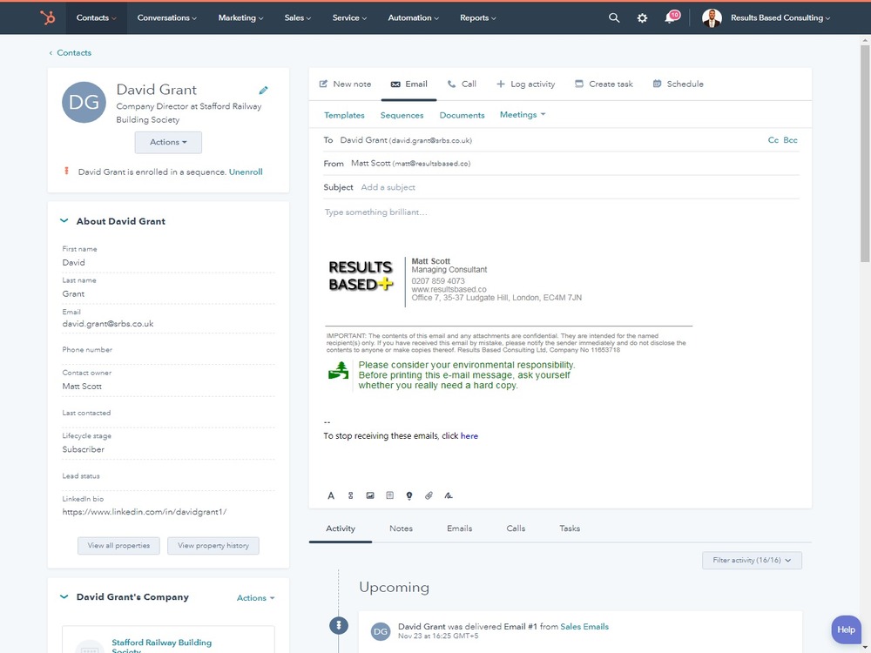Screen dimensions: 871x653
Task: Open email Templates link
Action: [344, 116]
